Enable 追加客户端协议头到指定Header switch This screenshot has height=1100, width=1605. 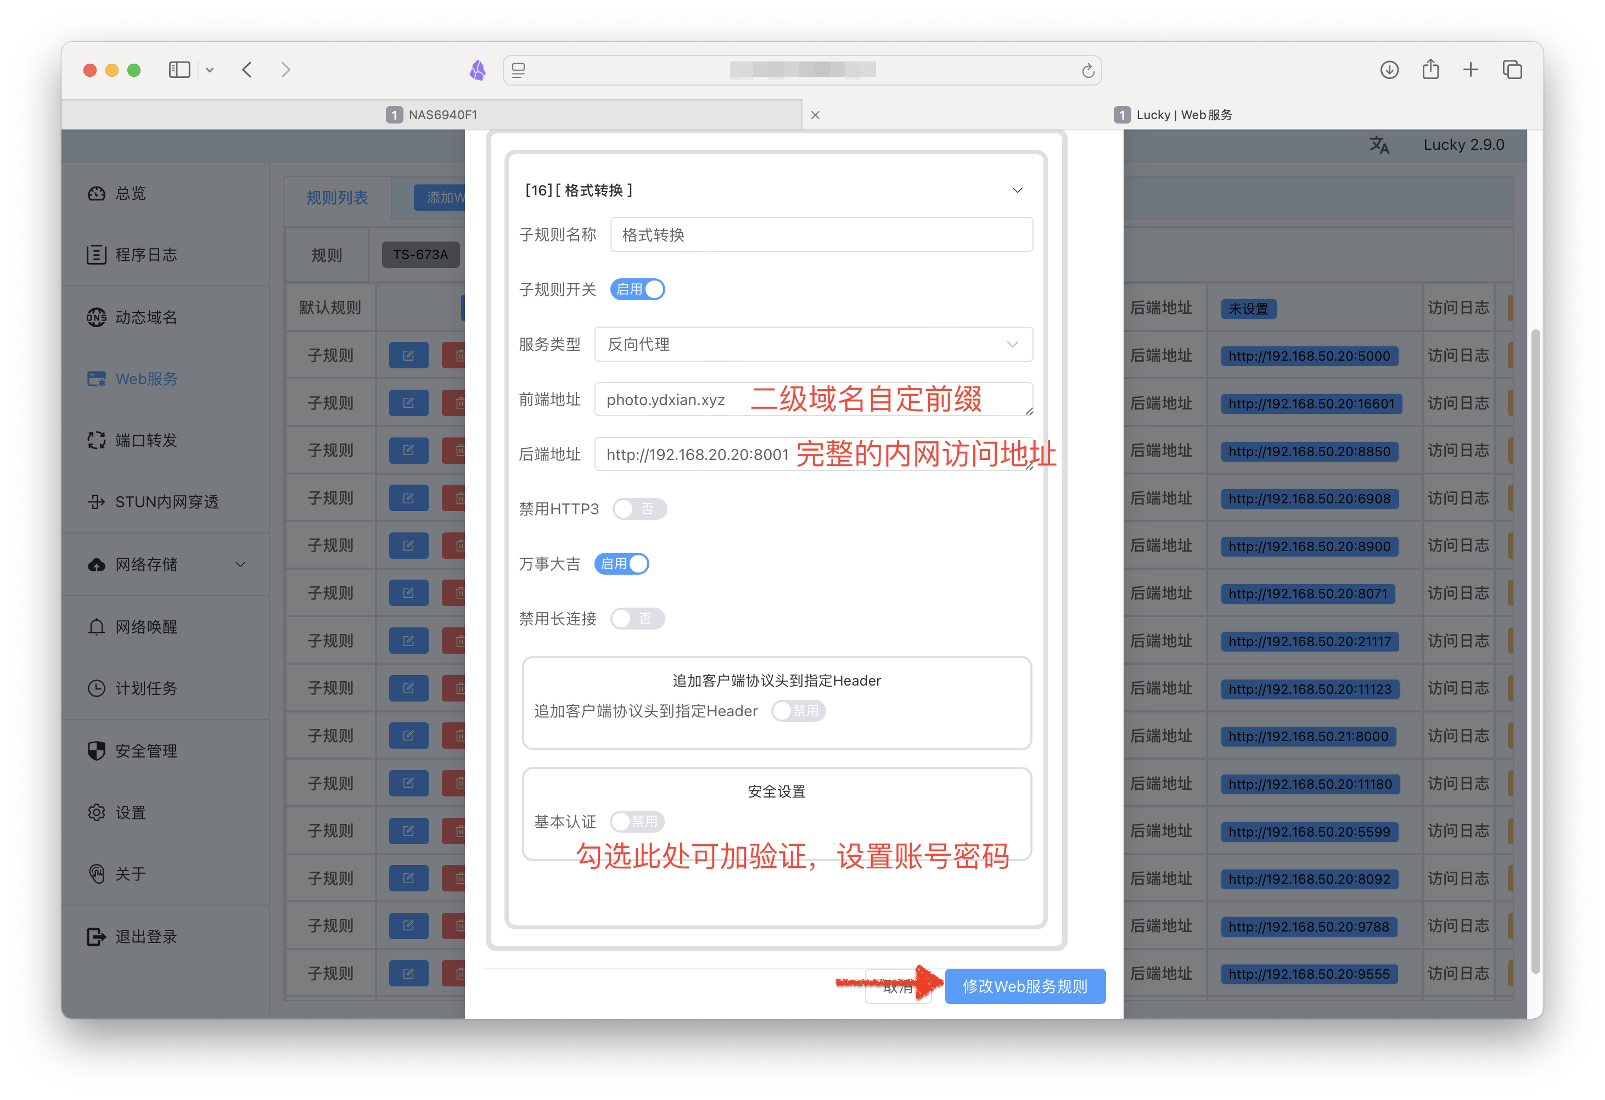click(x=798, y=710)
